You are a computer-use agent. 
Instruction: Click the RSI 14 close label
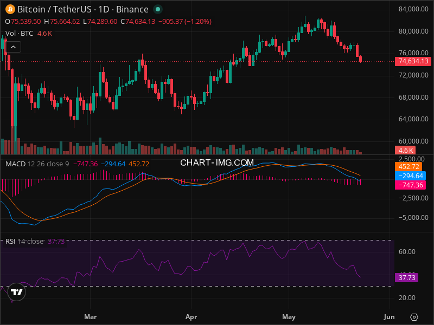(24, 241)
